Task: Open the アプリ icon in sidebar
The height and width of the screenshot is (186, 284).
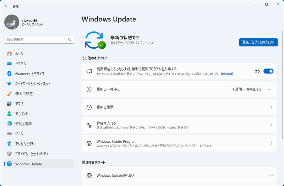Action: click(x=9, y=104)
